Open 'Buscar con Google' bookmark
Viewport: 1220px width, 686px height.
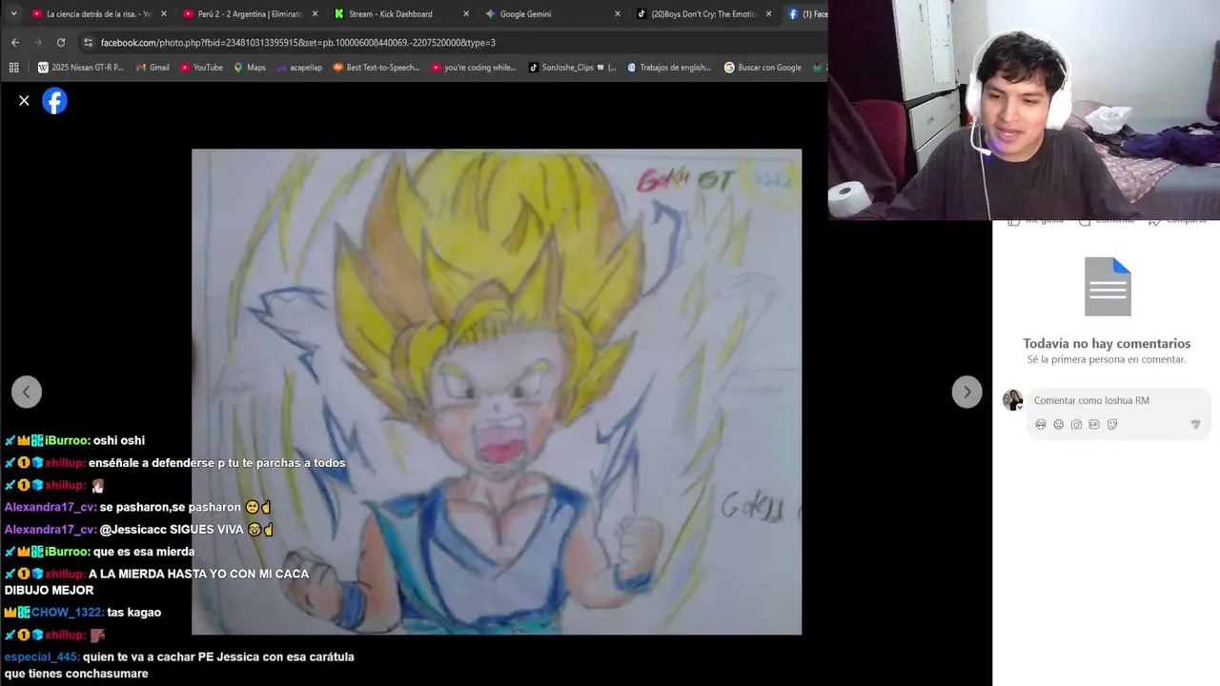coord(762,68)
